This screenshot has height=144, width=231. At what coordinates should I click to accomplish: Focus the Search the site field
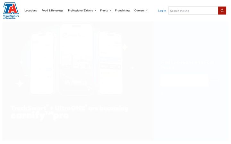coord(193,11)
